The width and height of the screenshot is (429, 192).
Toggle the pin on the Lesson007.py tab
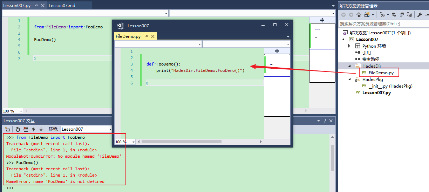click(36, 6)
